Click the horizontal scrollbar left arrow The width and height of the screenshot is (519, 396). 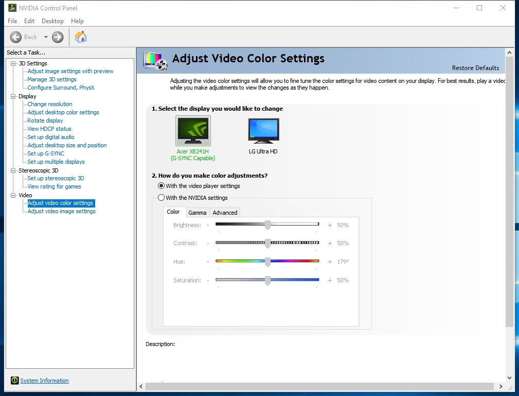click(141, 386)
